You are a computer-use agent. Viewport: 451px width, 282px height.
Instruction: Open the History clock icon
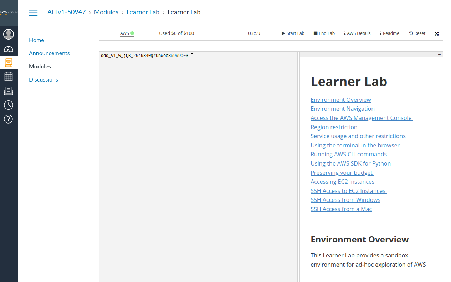click(8, 105)
